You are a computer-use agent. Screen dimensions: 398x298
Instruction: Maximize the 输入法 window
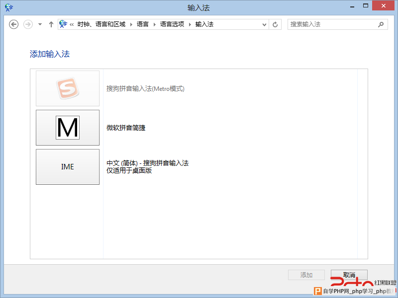click(x=366, y=6)
